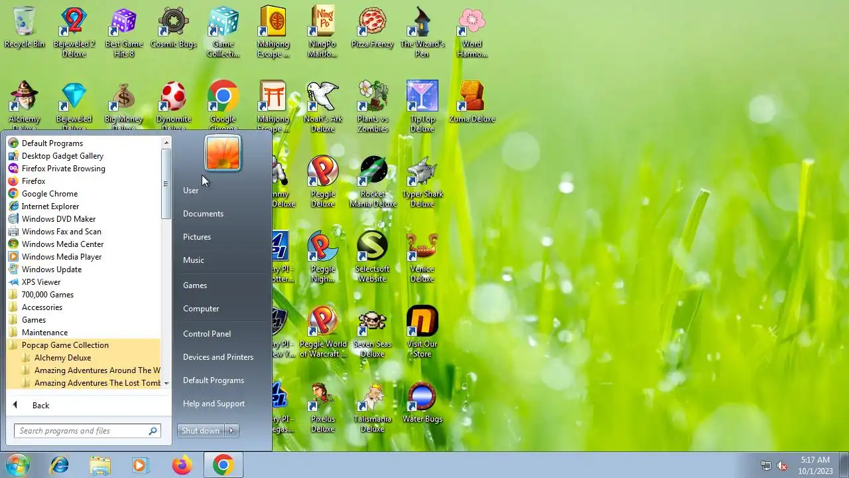Launch Bejeweled 2 Deluxe desktop shortcut
The height and width of the screenshot is (478, 849).
[74, 32]
